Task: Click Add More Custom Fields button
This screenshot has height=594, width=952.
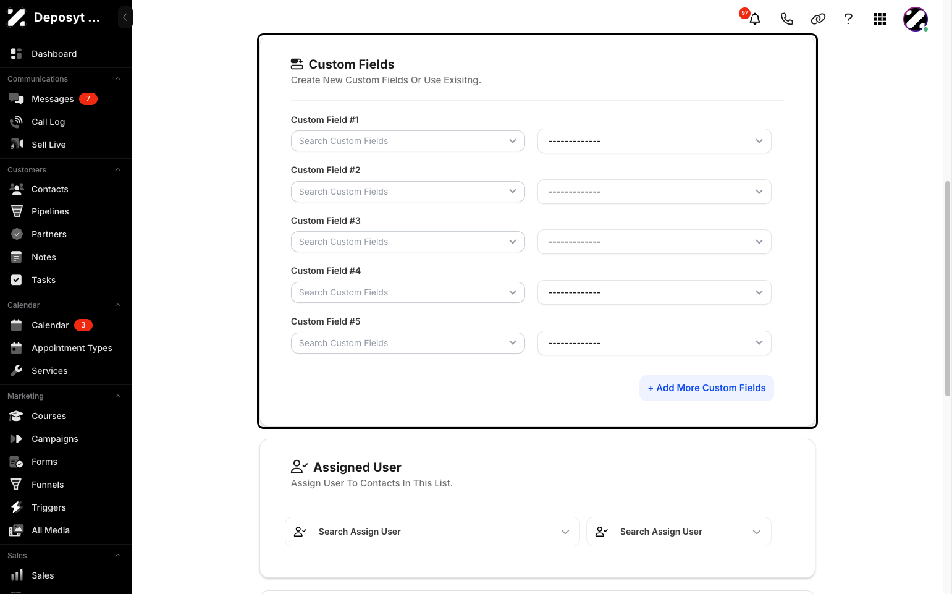Action: [707, 388]
